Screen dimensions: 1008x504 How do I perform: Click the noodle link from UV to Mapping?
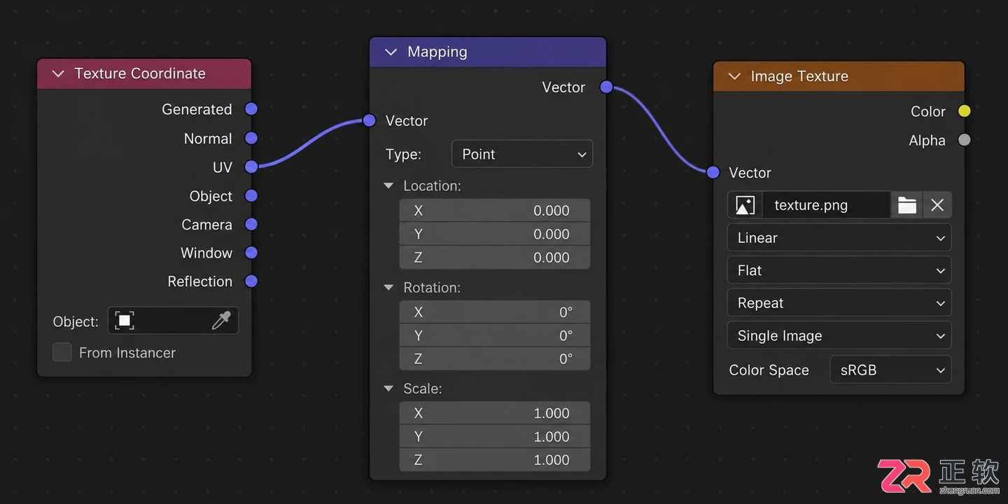(x=311, y=144)
